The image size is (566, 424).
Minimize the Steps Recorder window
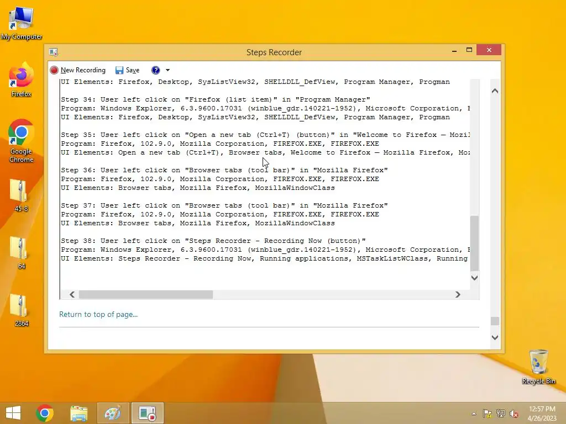tap(454, 50)
